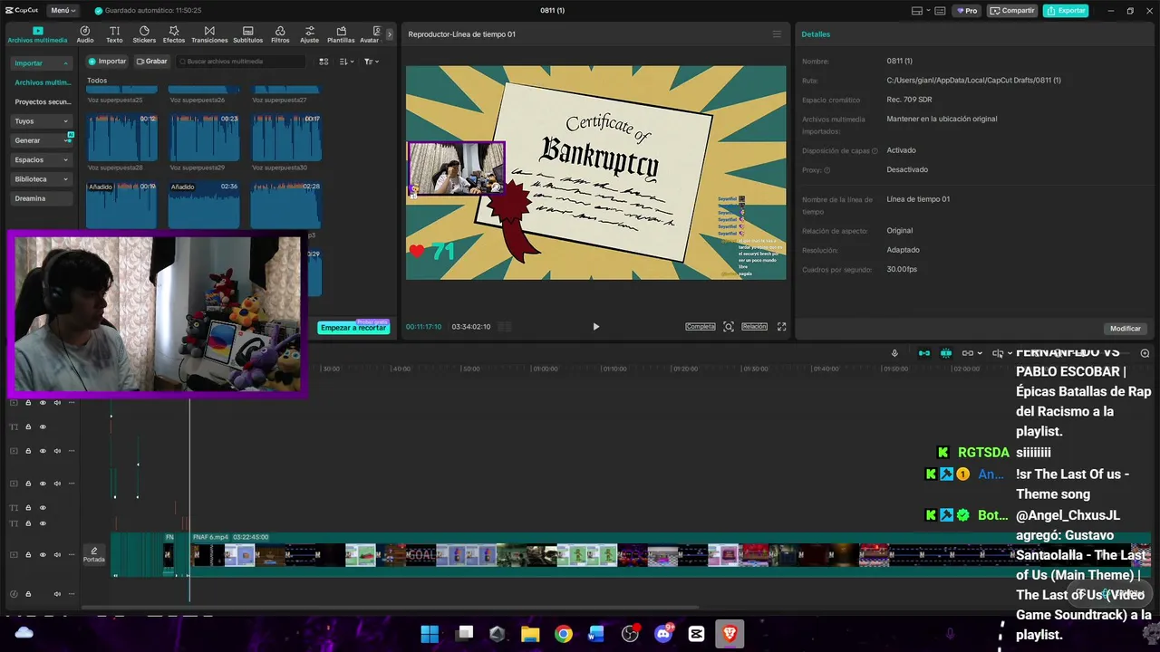The width and height of the screenshot is (1160, 652).
Task: Toggle the main track magnet
Action: [x=923, y=353]
